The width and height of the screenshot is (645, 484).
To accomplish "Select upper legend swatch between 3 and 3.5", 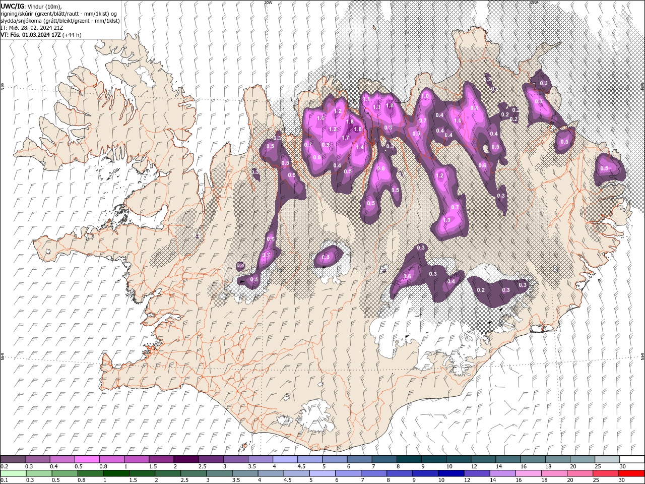I will tap(235, 459).
